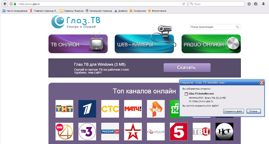Viewport: 269px width, 144px height.
Task: Open Главная страница Яндекс bookmark
Action: (x=44, y=11)
